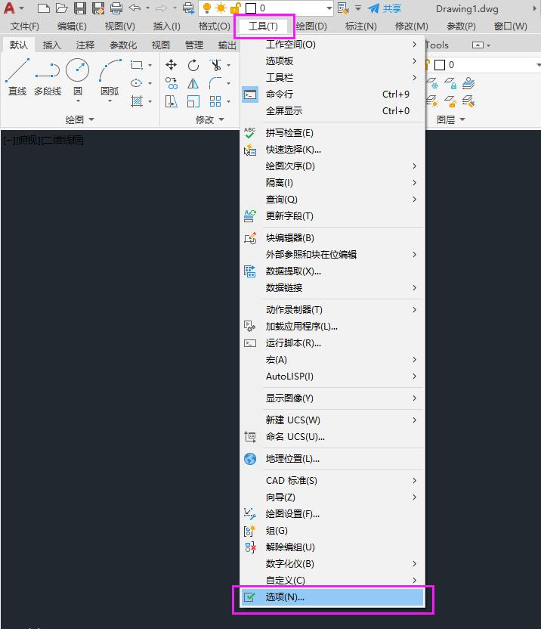Open the layer dropdown in top toolbar
This screenshot has height=629, width=541.
[329, 8]
